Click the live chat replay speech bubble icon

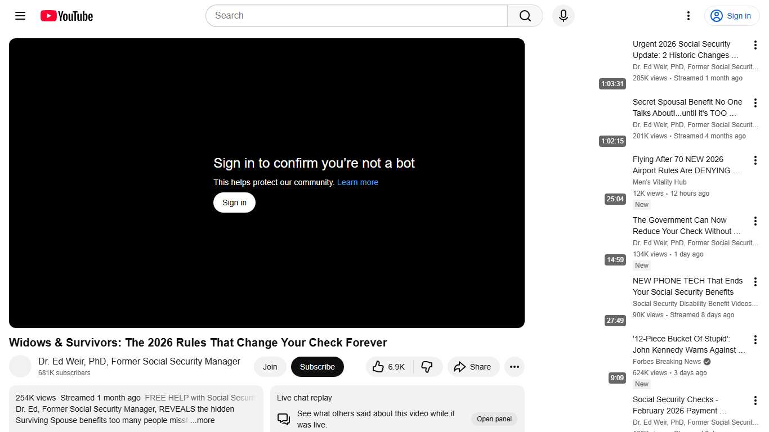(283, 418)
